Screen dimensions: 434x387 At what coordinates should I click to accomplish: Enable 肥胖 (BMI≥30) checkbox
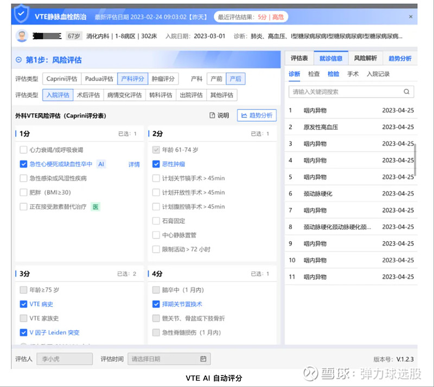[23, 192]
